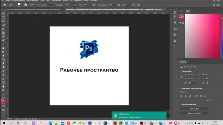Click the Paragraph panel icon in side dock
Screen dimensions: 223x125
(175, 23)
